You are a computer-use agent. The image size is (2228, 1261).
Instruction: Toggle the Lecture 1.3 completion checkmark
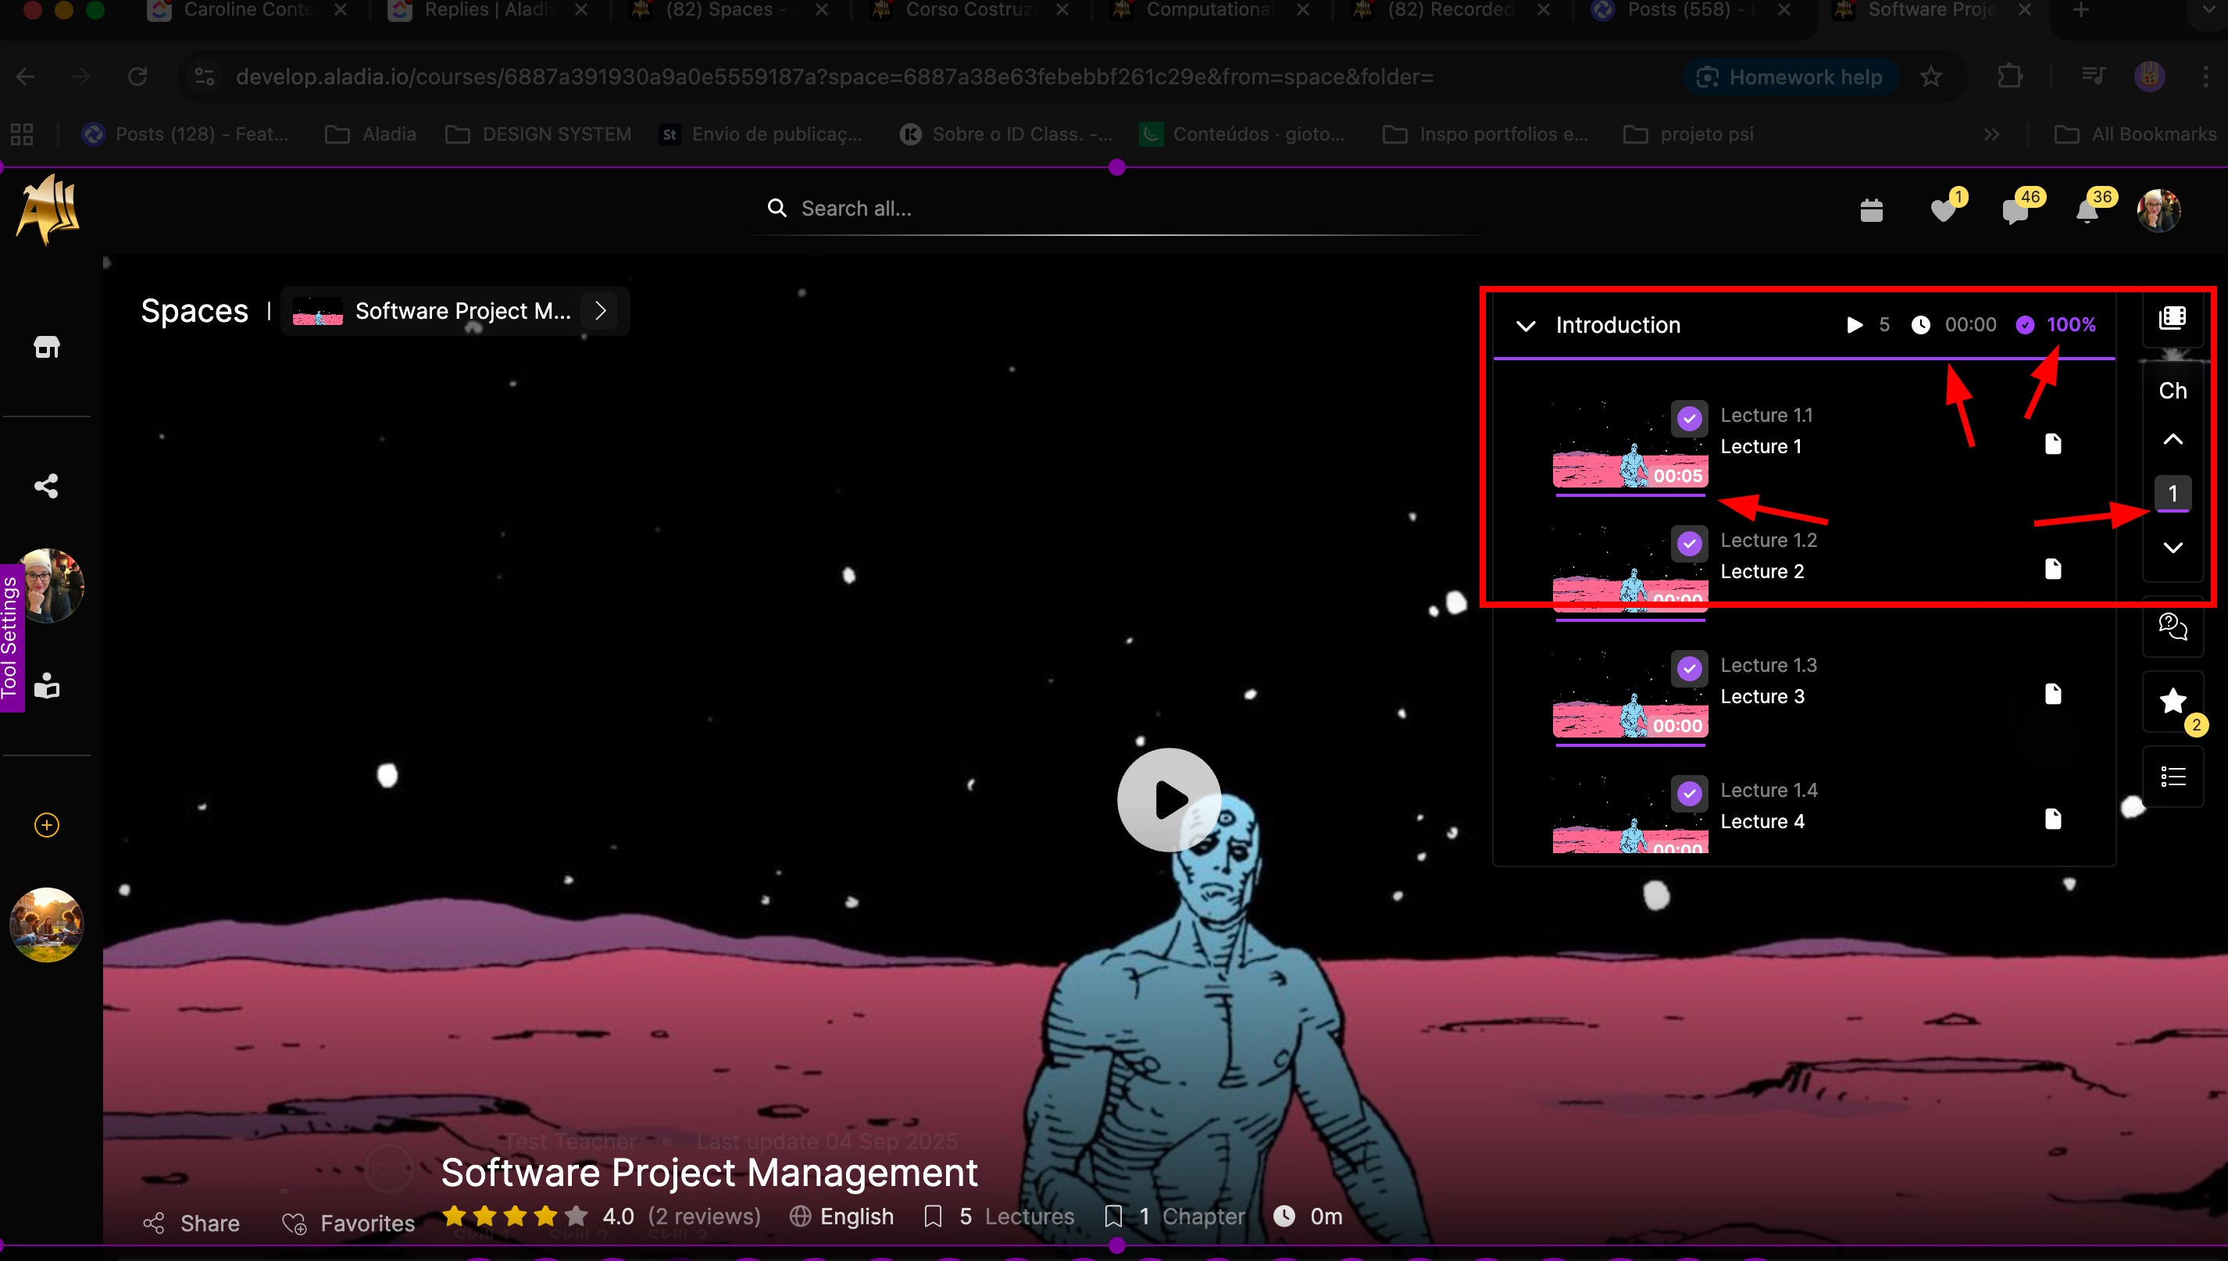[x=1690, y=668]
